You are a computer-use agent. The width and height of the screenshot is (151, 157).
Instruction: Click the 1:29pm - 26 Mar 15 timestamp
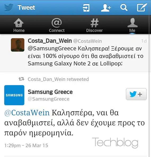point(26,146)
